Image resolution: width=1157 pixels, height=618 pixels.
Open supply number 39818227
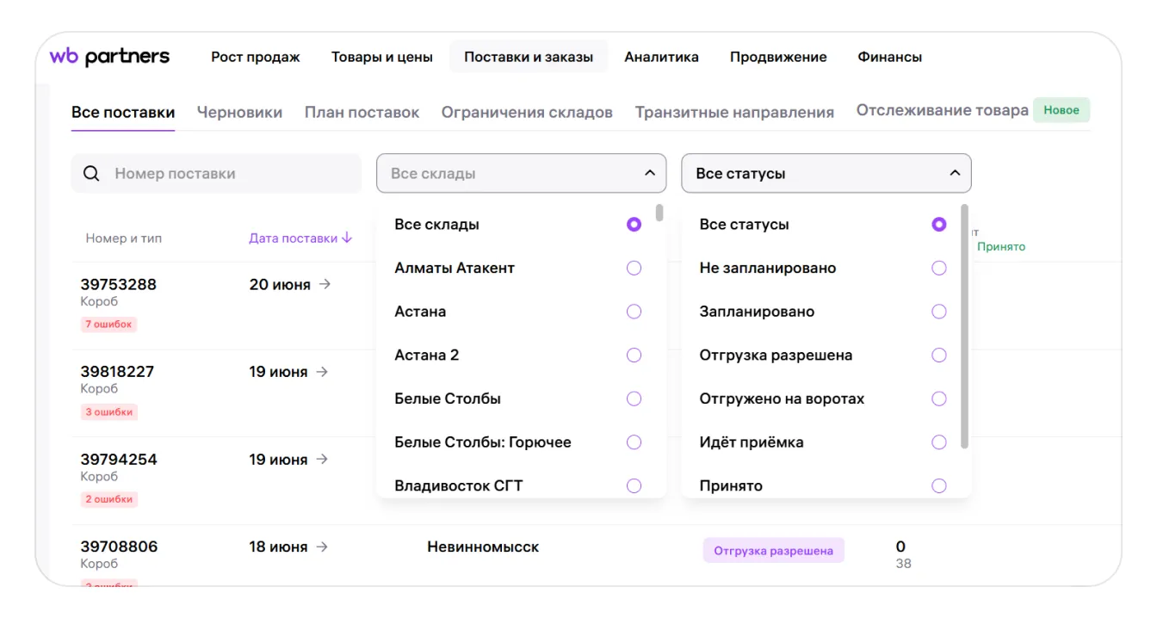coord(117,372)
